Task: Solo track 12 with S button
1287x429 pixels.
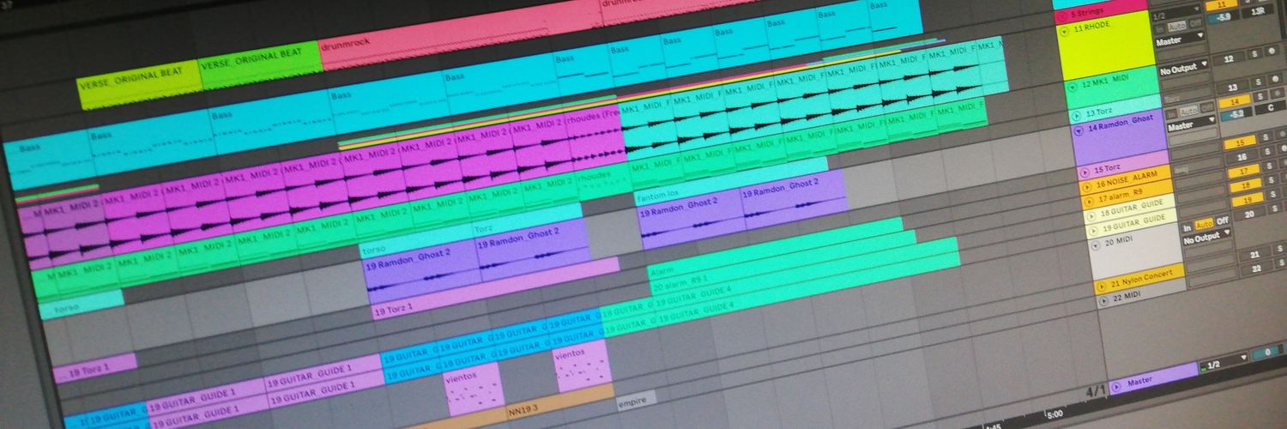Action: pos(1254,54)
